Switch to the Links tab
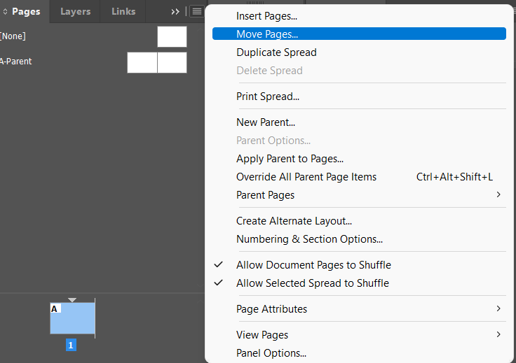Viewport: 516px width, 363px height. [123, 12]
